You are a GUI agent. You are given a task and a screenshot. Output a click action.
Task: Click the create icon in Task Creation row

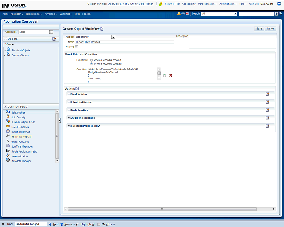tap(268, 110)
